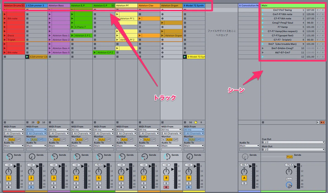Image resolution: width=328 pixels, height=193 pixels.
Task: Open the Main Out 1/2 dropdown
Action: 293,149
